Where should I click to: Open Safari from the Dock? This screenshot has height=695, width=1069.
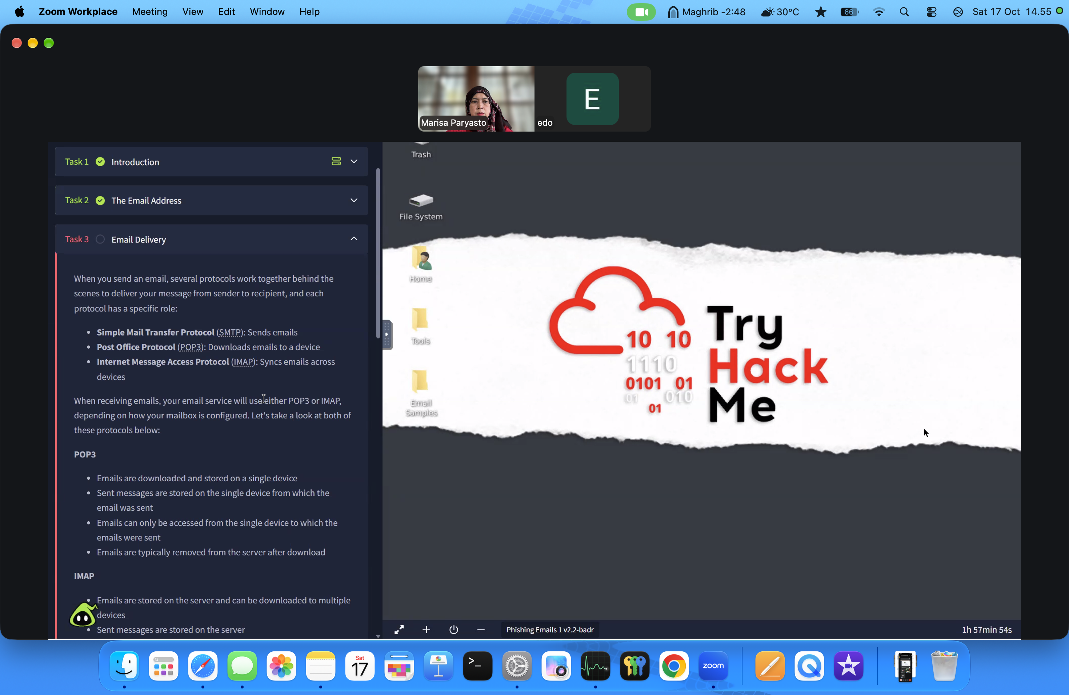pos(203,666)
